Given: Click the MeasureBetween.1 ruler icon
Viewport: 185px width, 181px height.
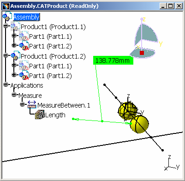Looking at the screenshot, I should [32, 105].
